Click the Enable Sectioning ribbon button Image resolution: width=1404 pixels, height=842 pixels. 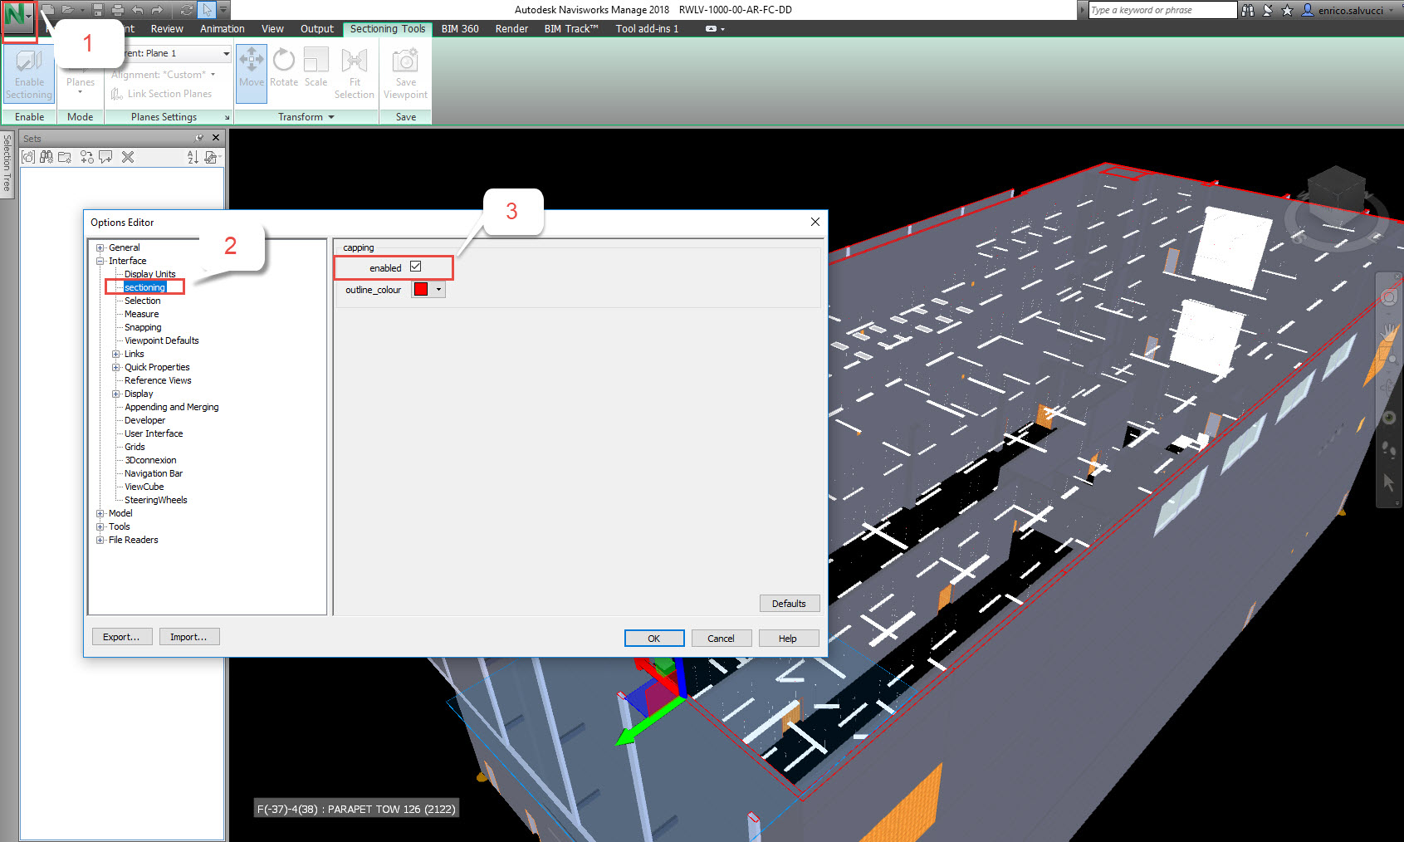pyautogui.click(x=29, y=75)
